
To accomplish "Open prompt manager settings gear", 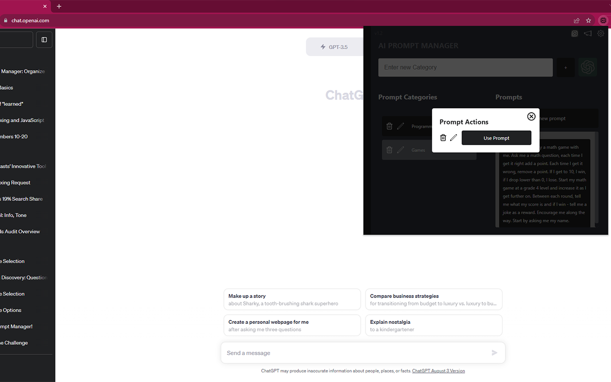I will click(x=601, y=33).
